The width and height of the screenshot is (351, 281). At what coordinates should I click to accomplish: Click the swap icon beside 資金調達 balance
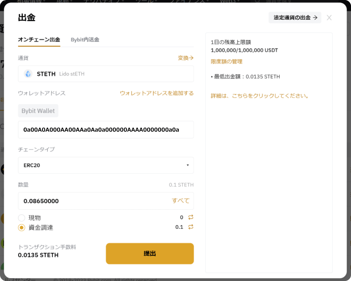click(x=191, y=227)
